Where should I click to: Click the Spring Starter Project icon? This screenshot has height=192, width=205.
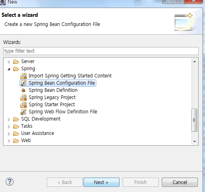click(24, 105)
